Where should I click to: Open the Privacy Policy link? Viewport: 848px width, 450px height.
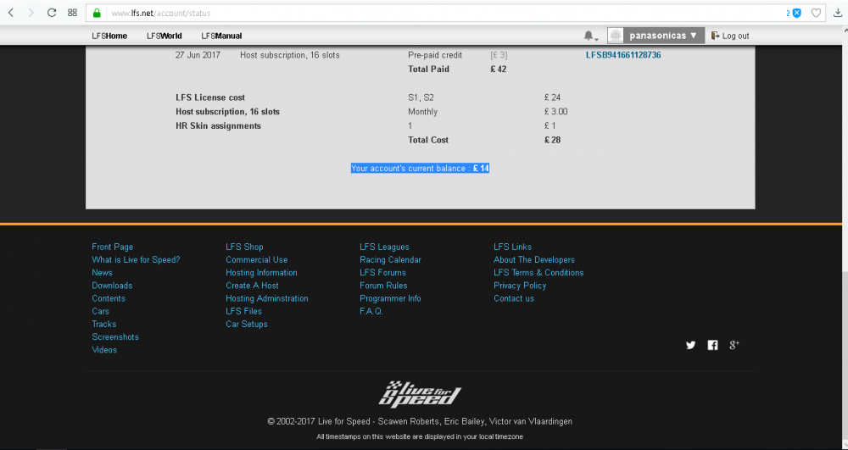[521, 286]
